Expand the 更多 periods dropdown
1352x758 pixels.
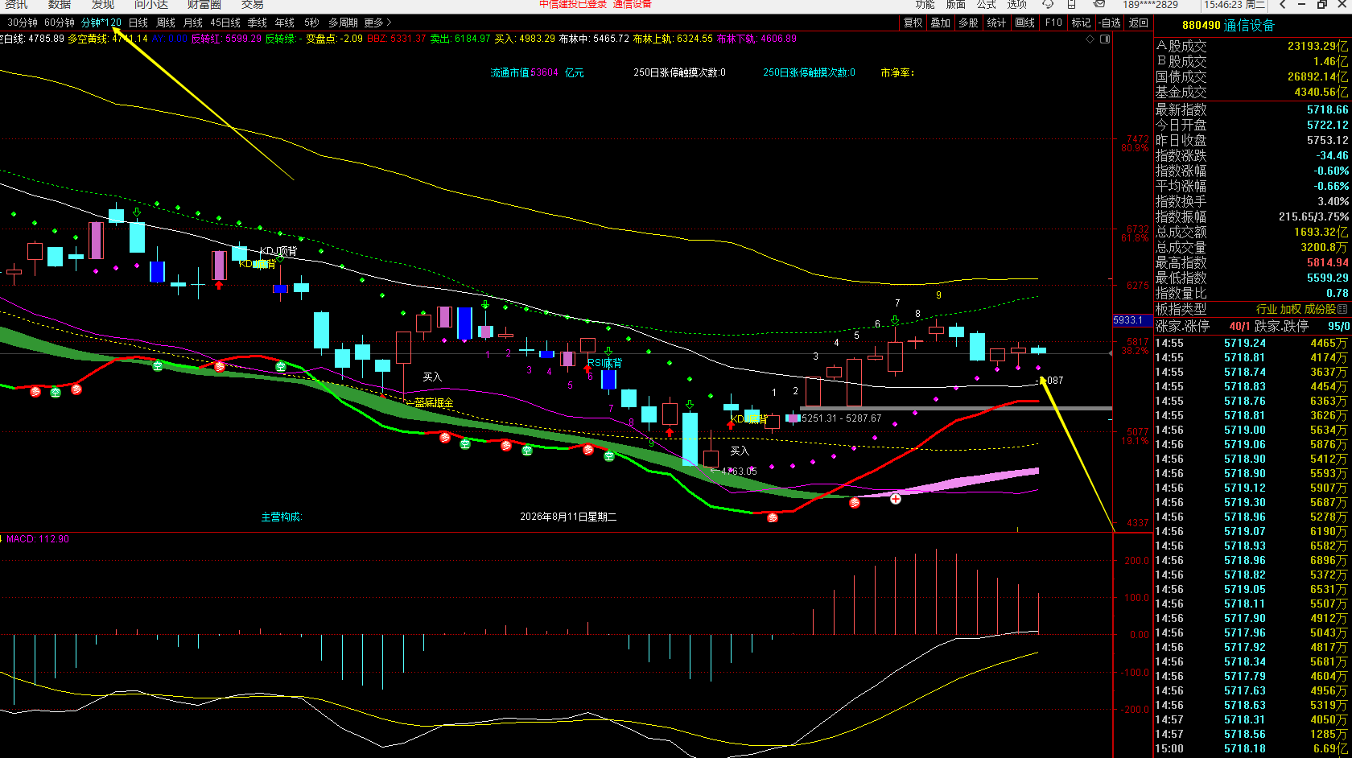[377, 23]
